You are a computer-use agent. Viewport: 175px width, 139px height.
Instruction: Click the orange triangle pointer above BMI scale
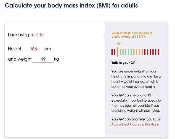pos(119,44)
